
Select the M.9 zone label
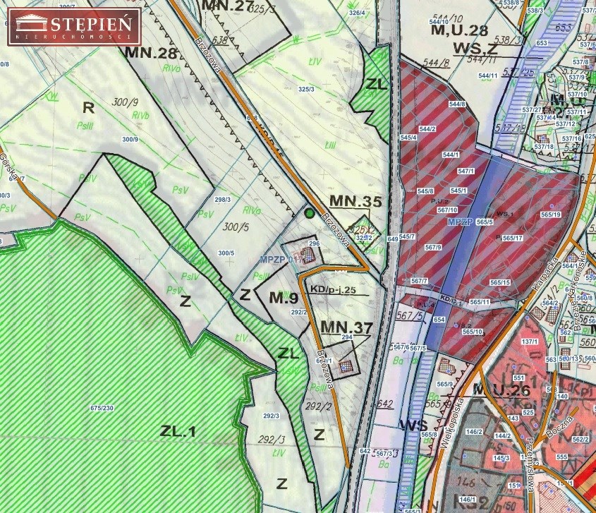pos(285,296)
